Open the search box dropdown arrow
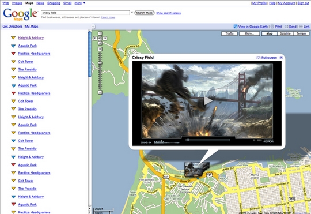The image size is (311, 214). coord(132,13)
